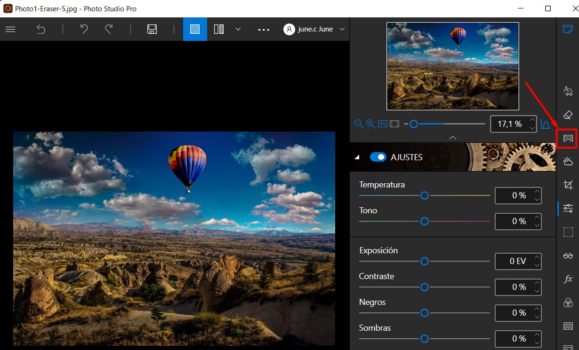Click the user avatar icon

pos(289,29)
